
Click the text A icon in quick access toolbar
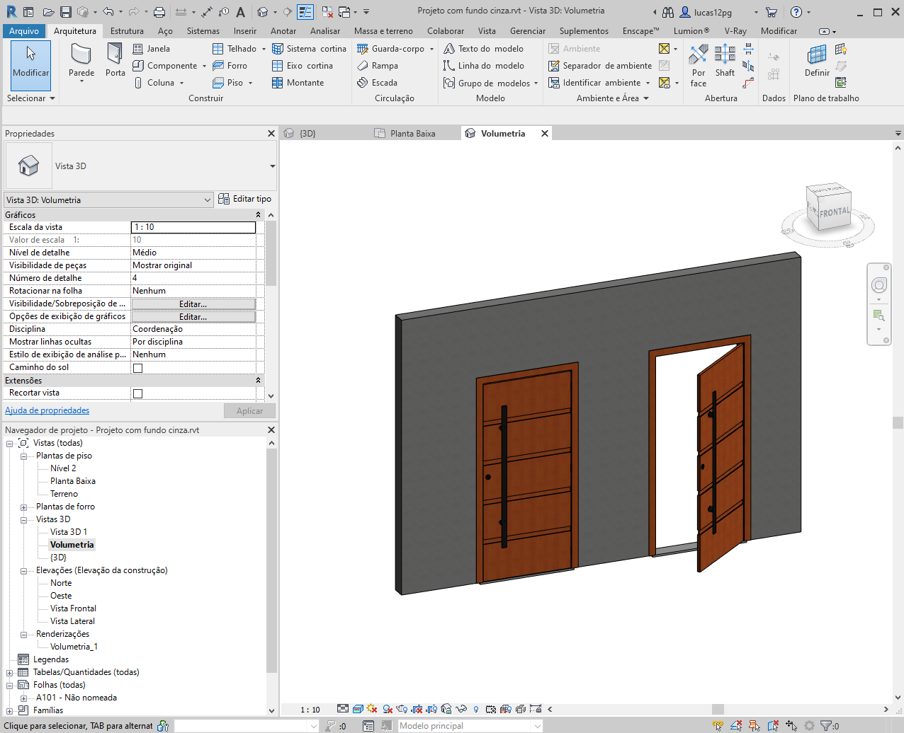click(x=241, y=12)
